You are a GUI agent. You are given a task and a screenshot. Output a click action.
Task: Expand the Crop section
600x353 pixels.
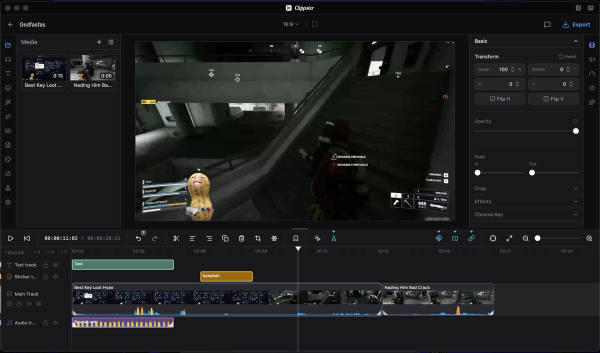click(x=526, y=188)
